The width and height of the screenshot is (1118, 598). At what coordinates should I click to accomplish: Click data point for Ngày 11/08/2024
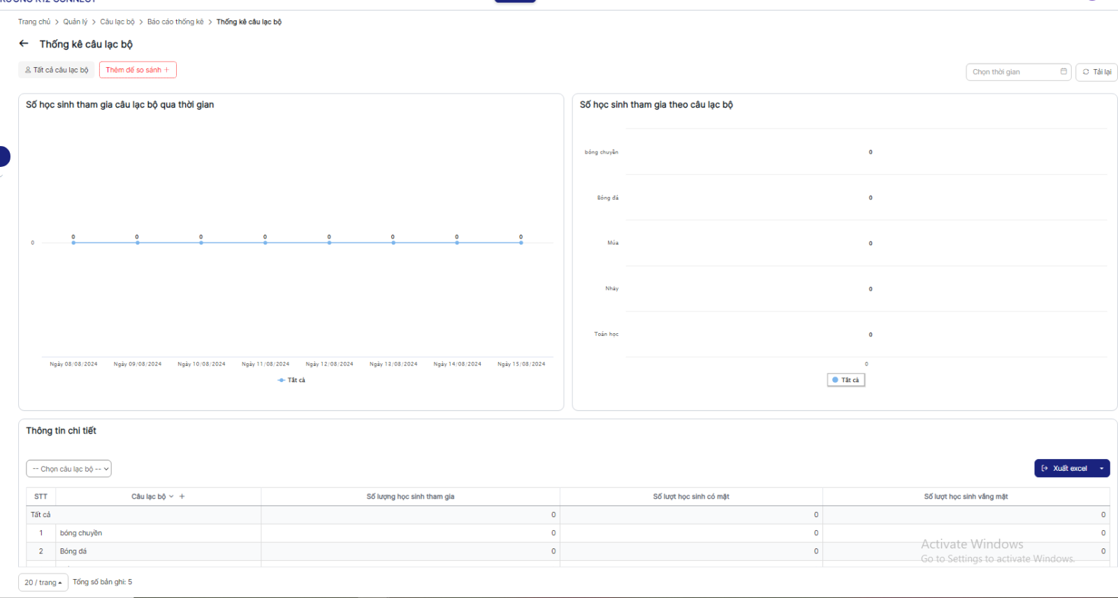coord(266,242)
